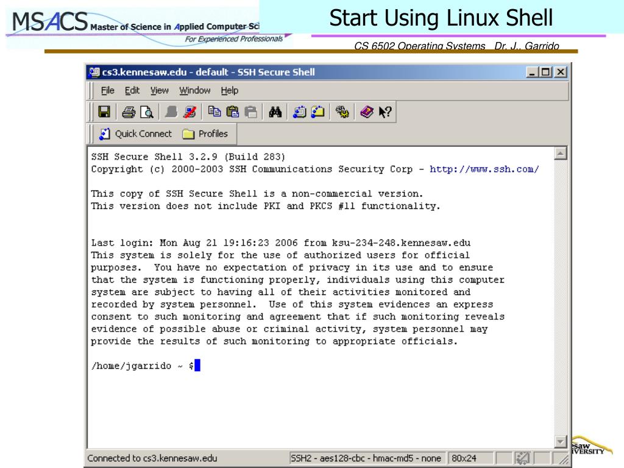
Task: Open the Help menu
Action: tap(230, 91)
